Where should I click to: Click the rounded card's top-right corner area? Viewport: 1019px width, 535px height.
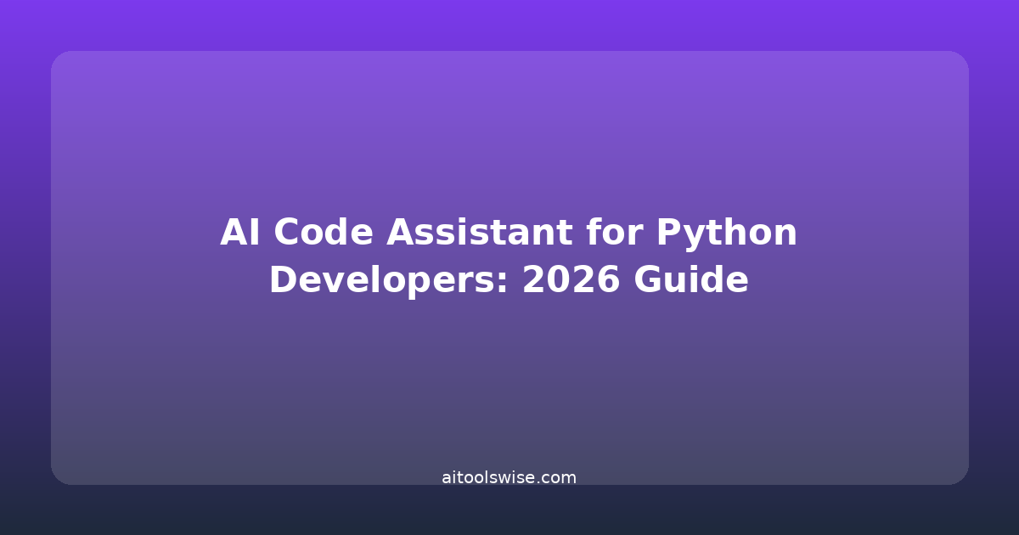947,71
